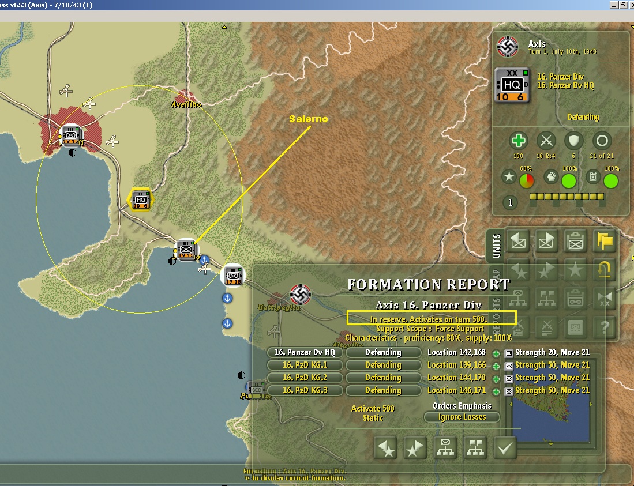Click the clipboard with infinity symbol icon

(575, 299)
